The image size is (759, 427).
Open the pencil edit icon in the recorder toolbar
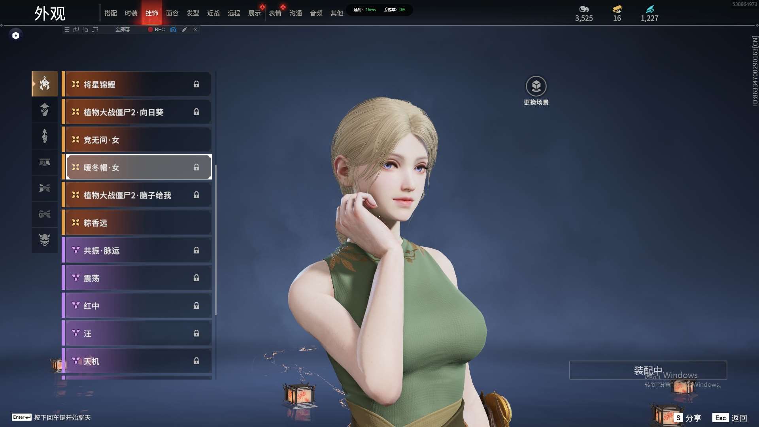click(184, 30)
